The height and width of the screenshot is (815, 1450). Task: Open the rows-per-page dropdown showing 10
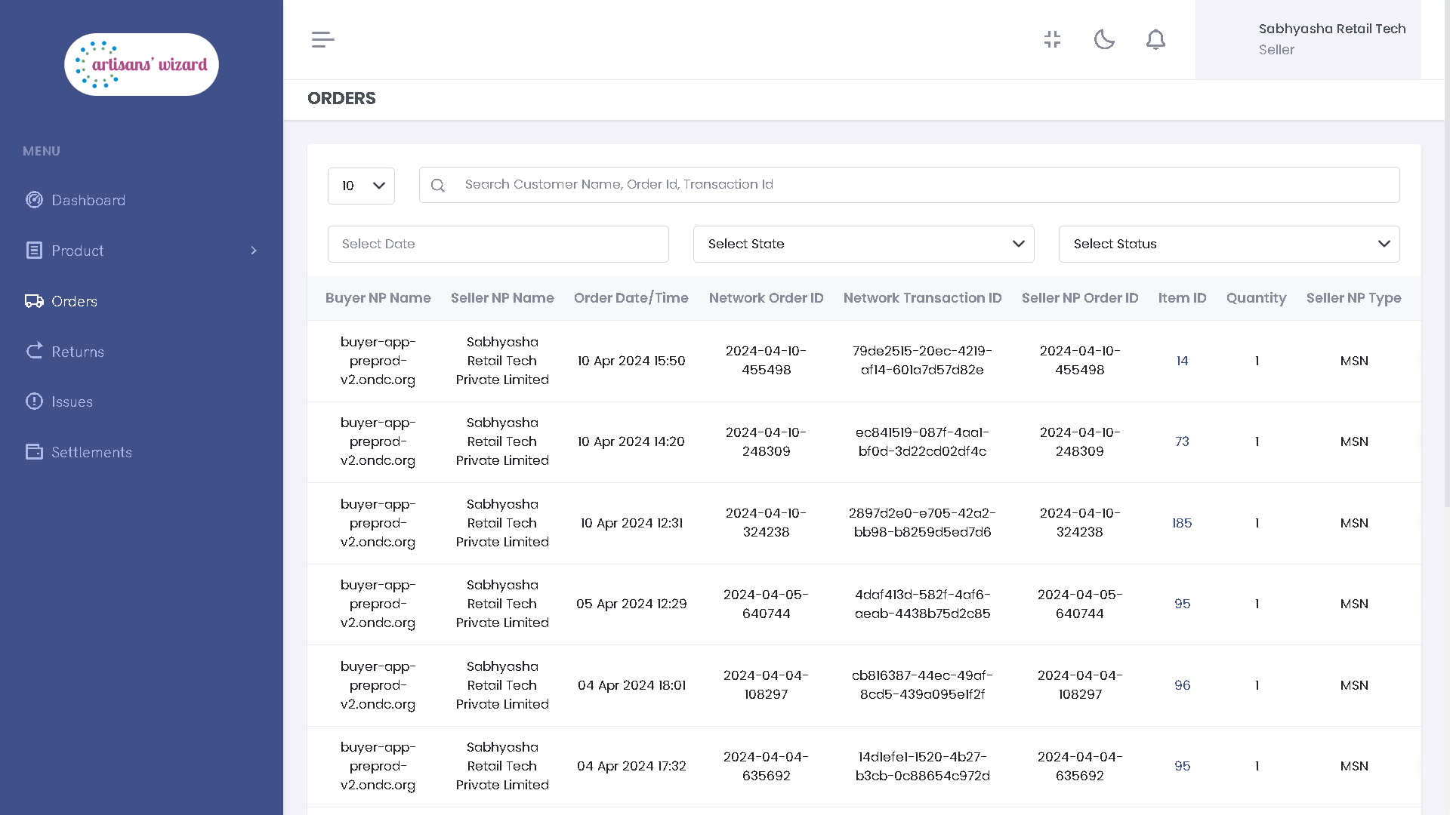pyautogui.click(x=361, y=186)
